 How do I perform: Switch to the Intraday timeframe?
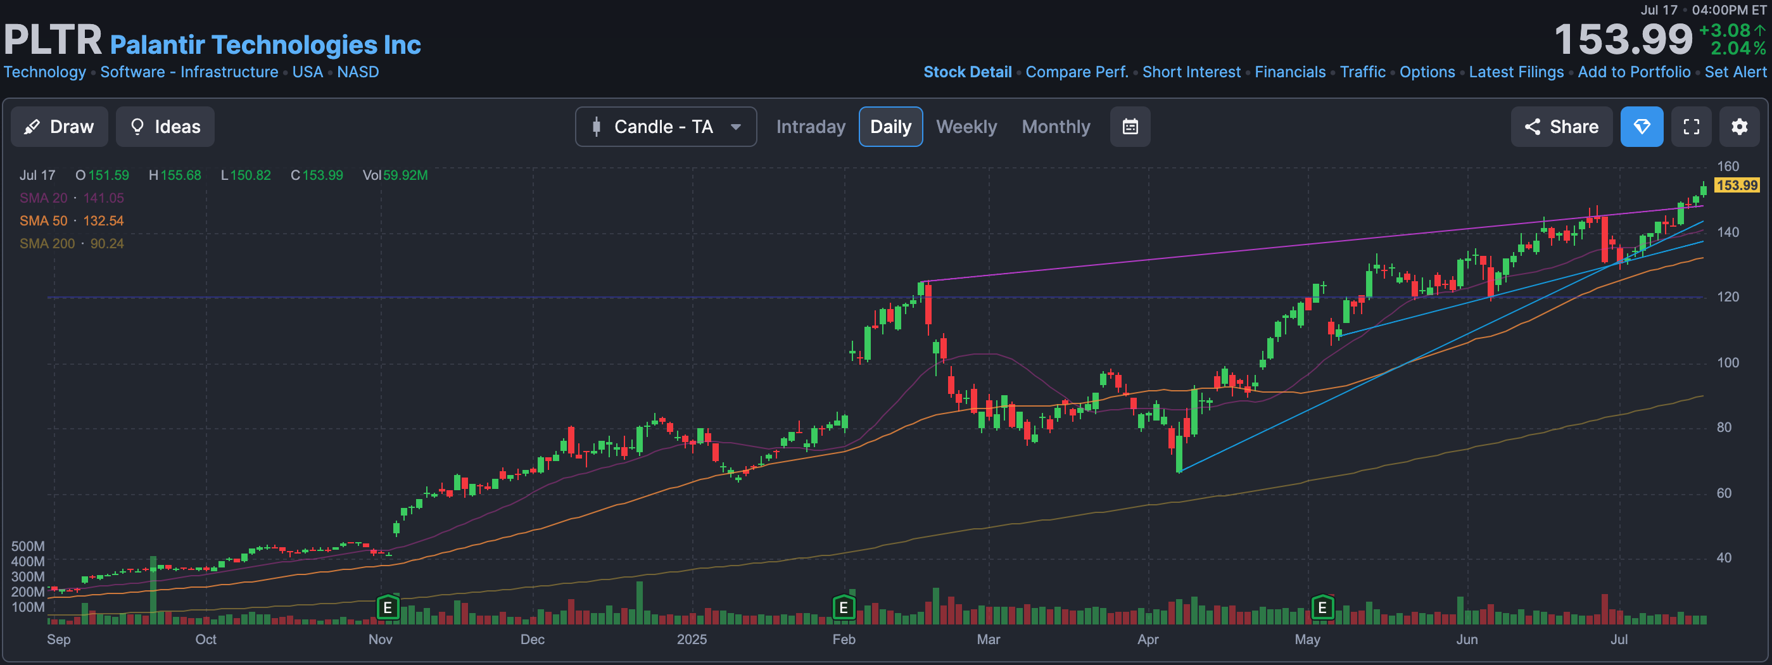pyautogui.click(x=811, y=127)
